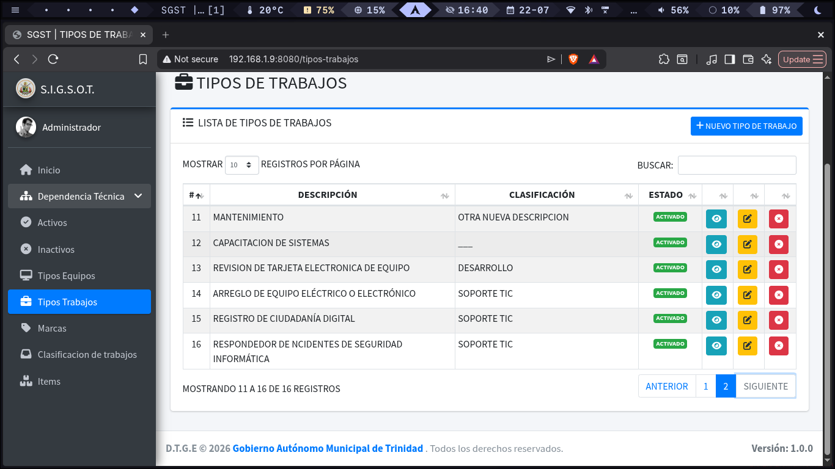
Task: Go to ANTERIOR page
Action: 667,386
